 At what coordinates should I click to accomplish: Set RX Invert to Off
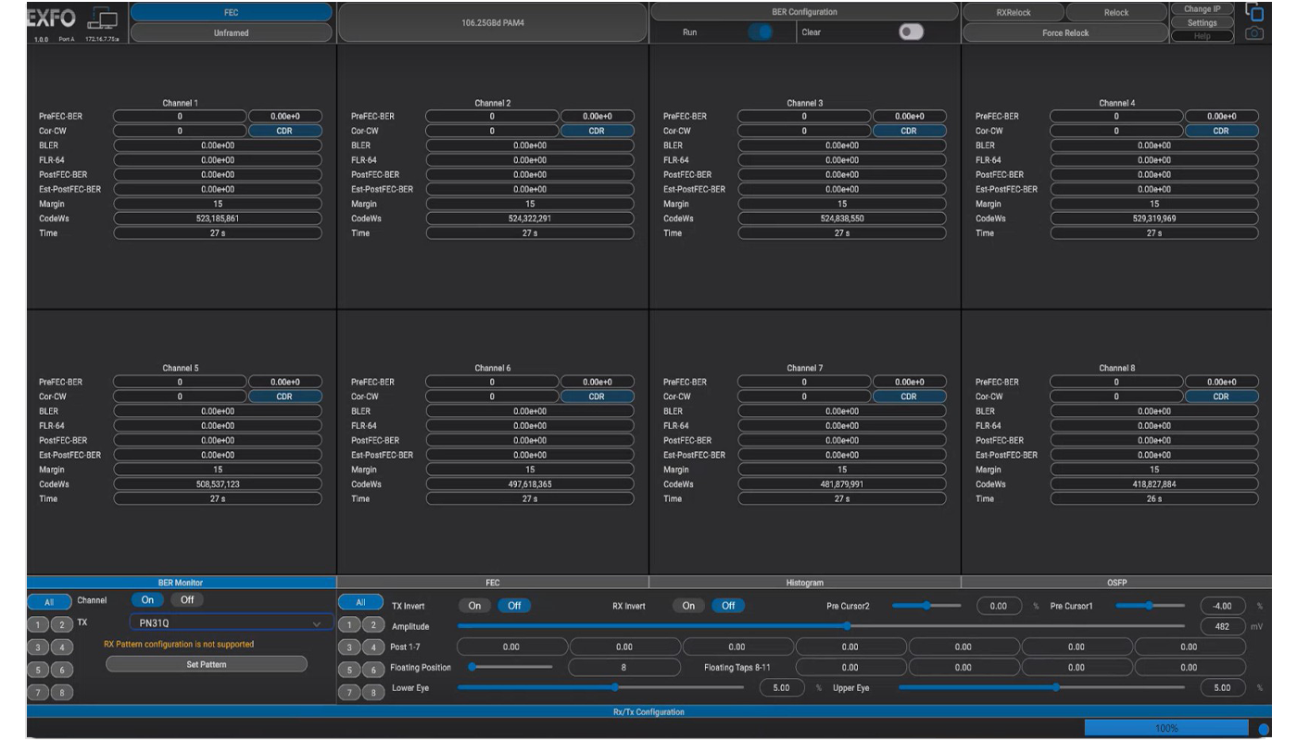click(x=728, y=606)
